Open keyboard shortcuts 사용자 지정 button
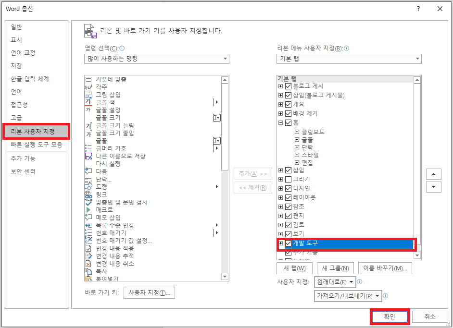The height and width of the screenshot is (328, 453). [150, 292]
